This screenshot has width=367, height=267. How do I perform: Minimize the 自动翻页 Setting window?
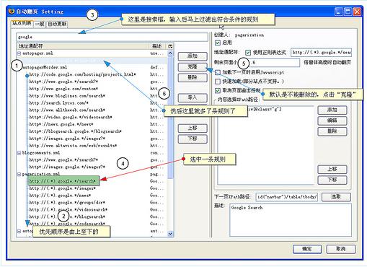pos(339,12)
